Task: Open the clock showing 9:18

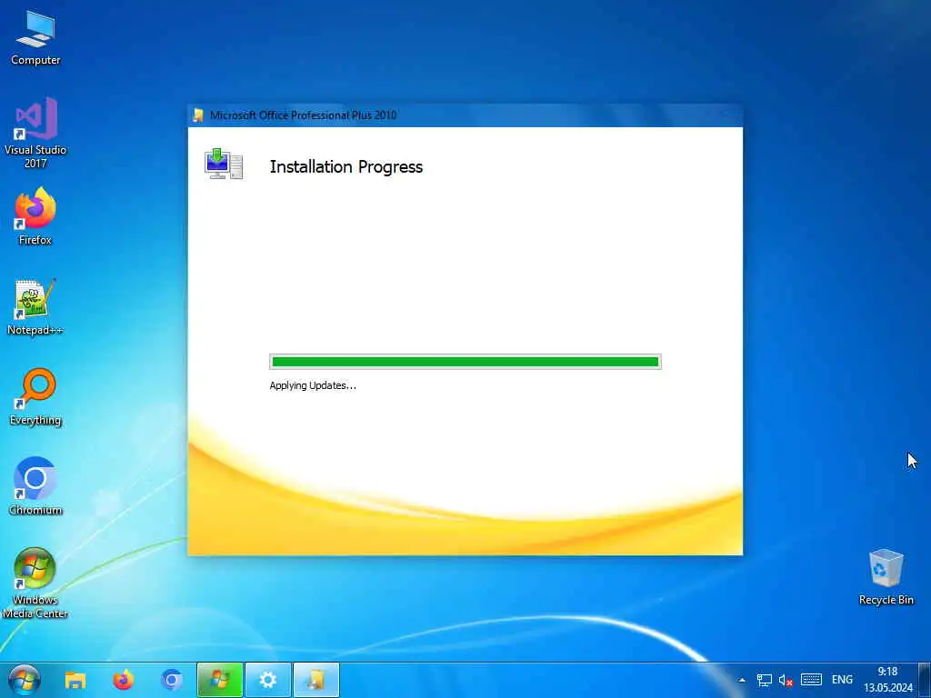Action: tap(887, 680)
